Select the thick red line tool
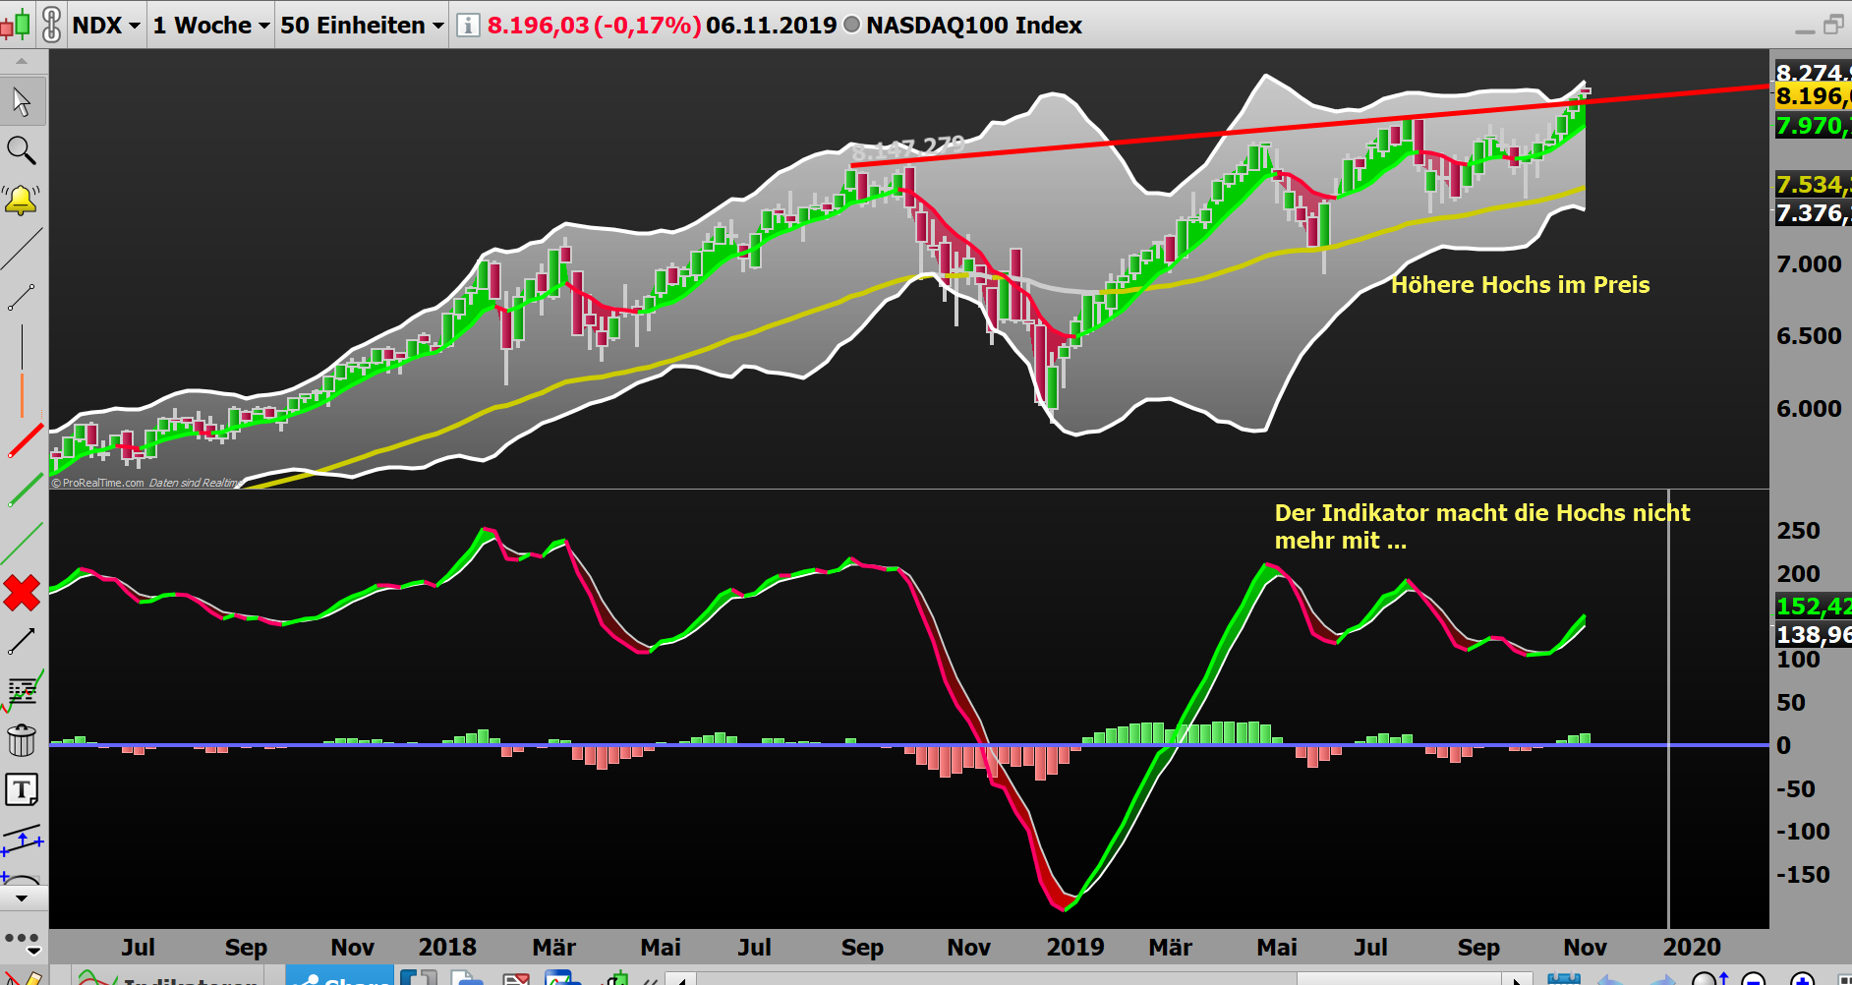1852x985 pixels. tap(25, 440)
